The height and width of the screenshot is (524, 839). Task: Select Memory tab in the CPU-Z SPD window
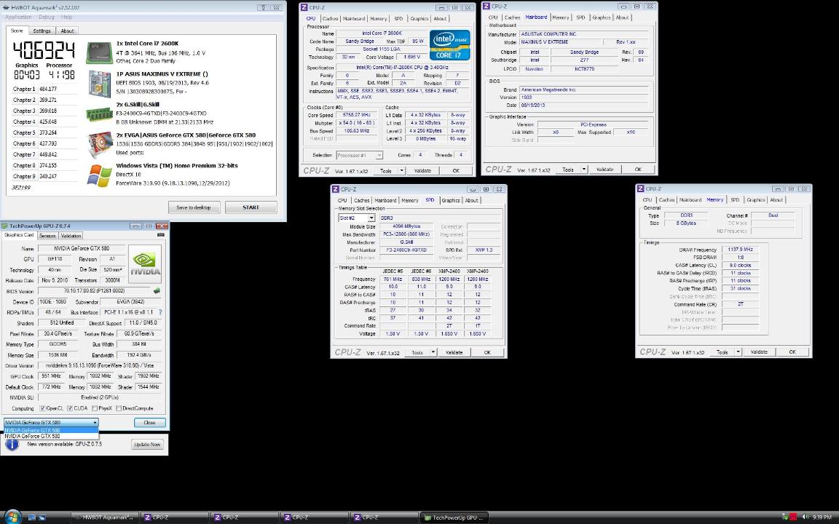coord(410,201)
